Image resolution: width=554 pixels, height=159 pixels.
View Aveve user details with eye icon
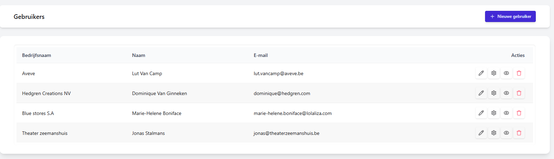click(506, 73)
